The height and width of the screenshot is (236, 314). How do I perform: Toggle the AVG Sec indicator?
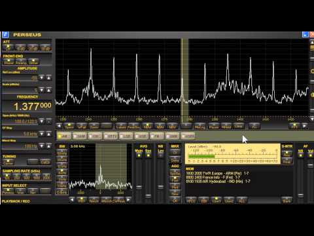point(148,155)
